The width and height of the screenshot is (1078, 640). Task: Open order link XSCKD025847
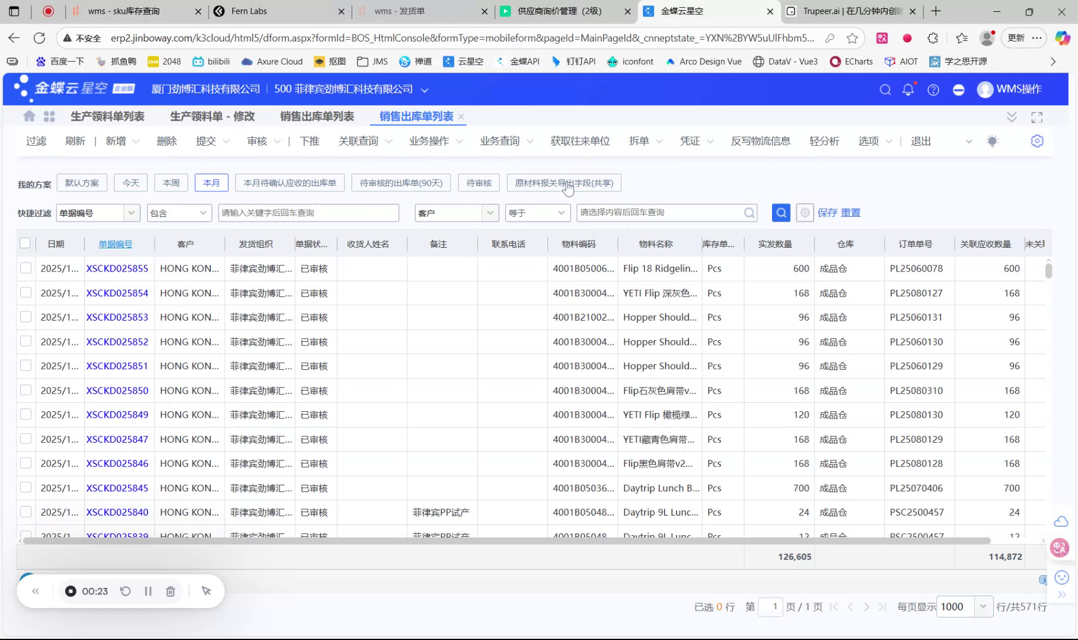(x=117, y=439)
